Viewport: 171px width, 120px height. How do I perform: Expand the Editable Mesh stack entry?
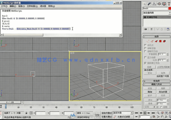[x=145, y=17]
